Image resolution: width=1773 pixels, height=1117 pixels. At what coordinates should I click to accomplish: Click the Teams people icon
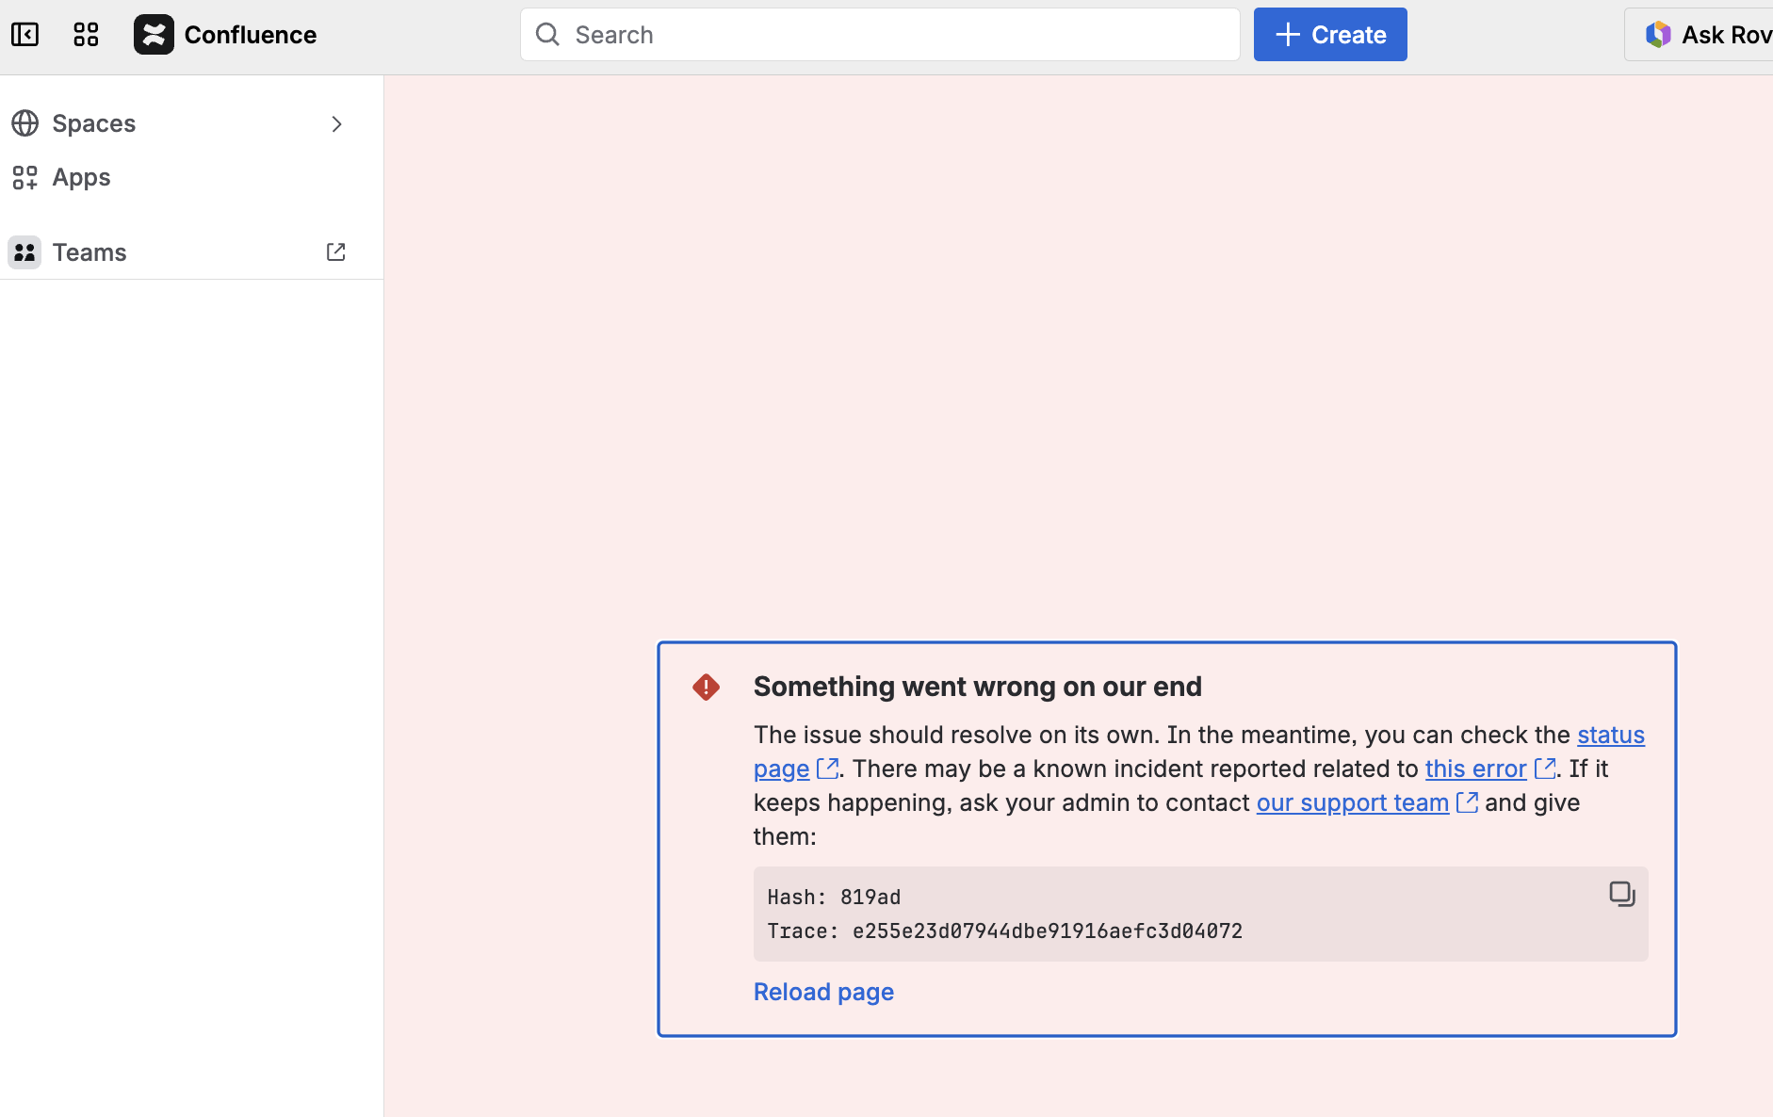[24, 252]
